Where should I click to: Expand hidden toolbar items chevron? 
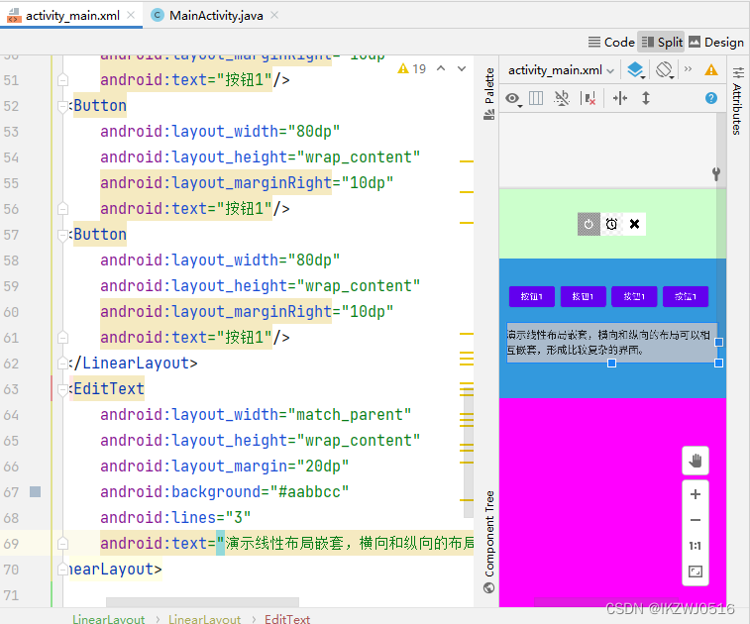pyautogui.click(x=688, y=69)
